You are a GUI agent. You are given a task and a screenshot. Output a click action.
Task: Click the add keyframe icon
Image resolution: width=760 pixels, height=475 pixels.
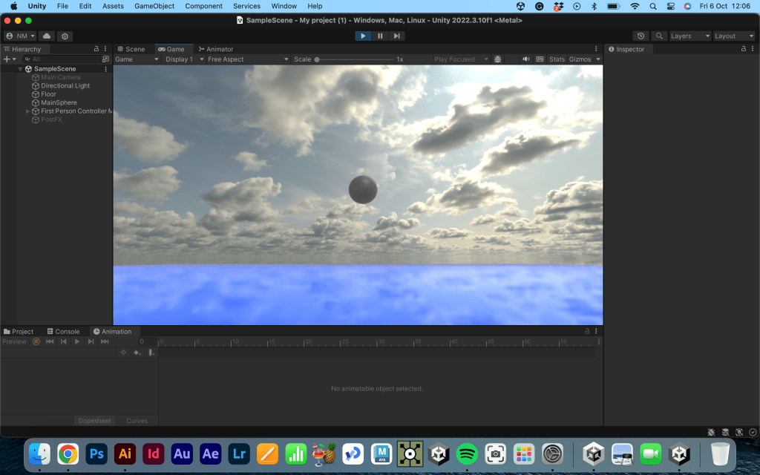tap(137, 353)
